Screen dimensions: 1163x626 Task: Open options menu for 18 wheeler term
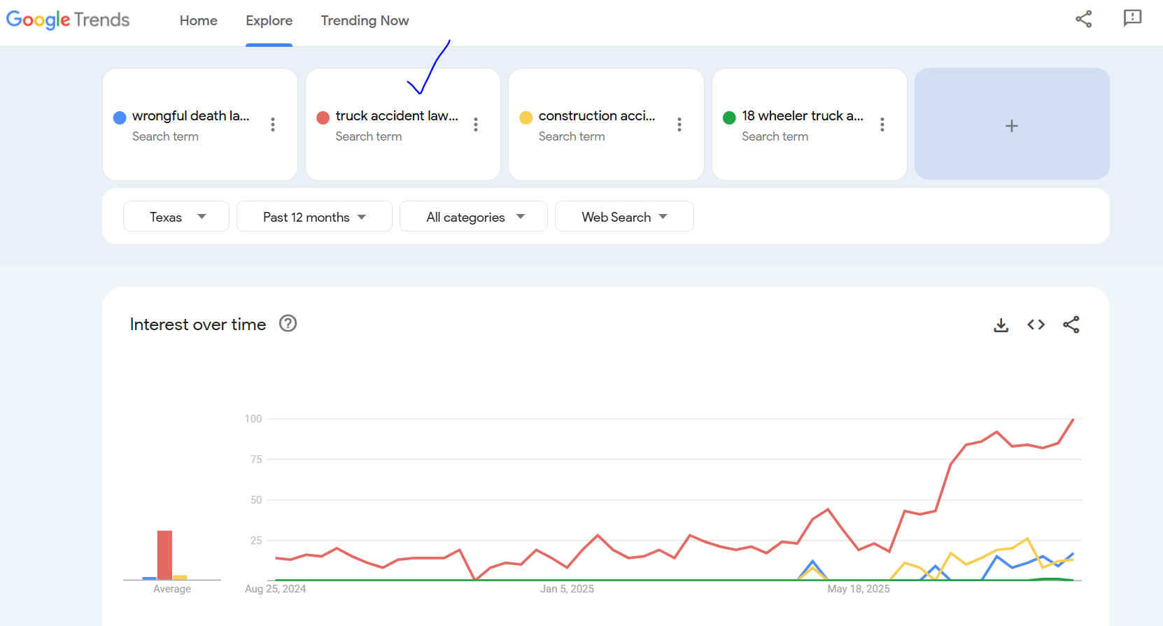pos(882,125)
